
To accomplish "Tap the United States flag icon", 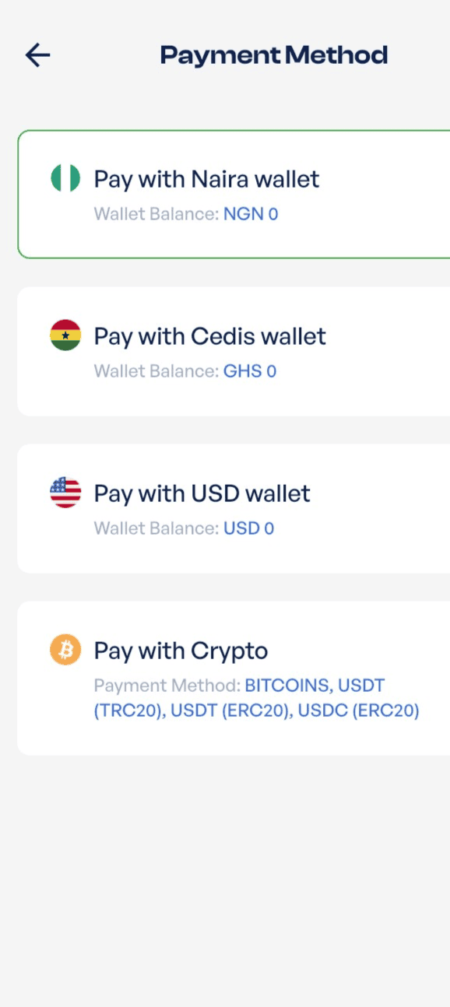I will tap(65, 493).
